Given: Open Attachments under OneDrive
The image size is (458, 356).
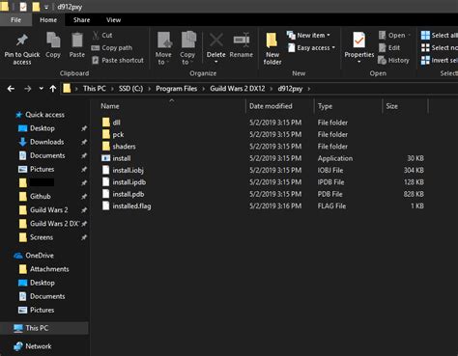Looking at the screenshot, I should point(49,269).
